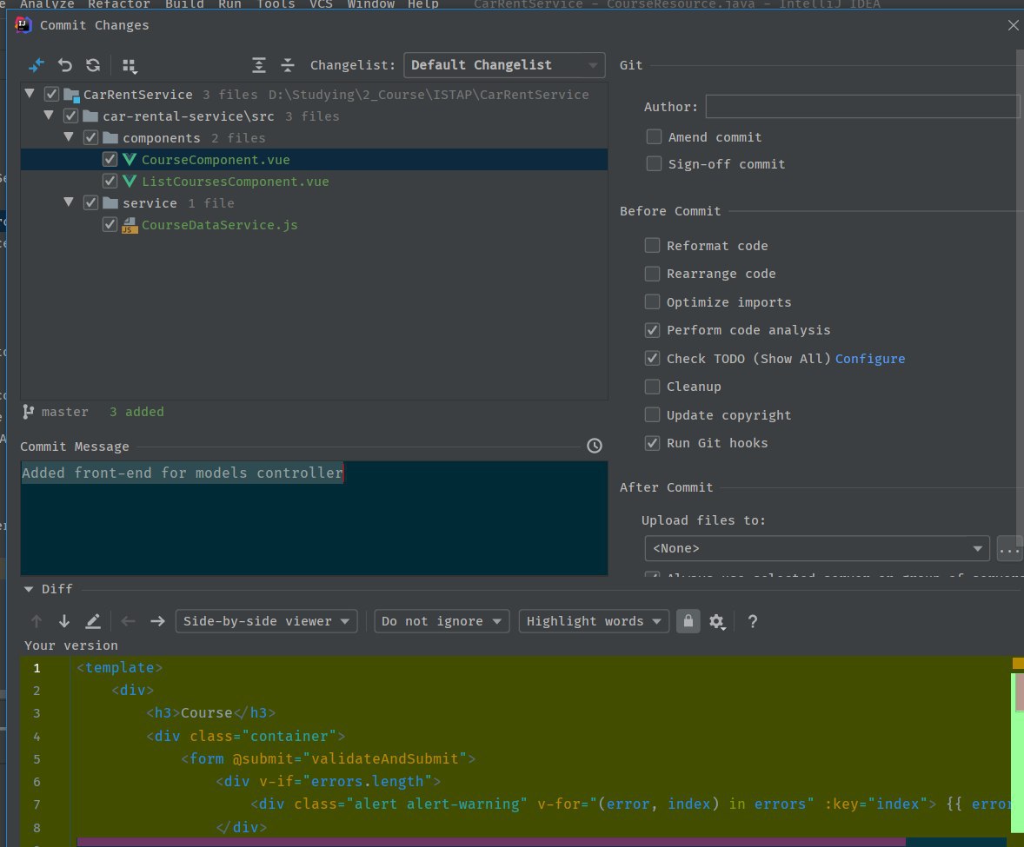Click the Expand All icon
The image size is (1024, 847).
click(259, 65)
